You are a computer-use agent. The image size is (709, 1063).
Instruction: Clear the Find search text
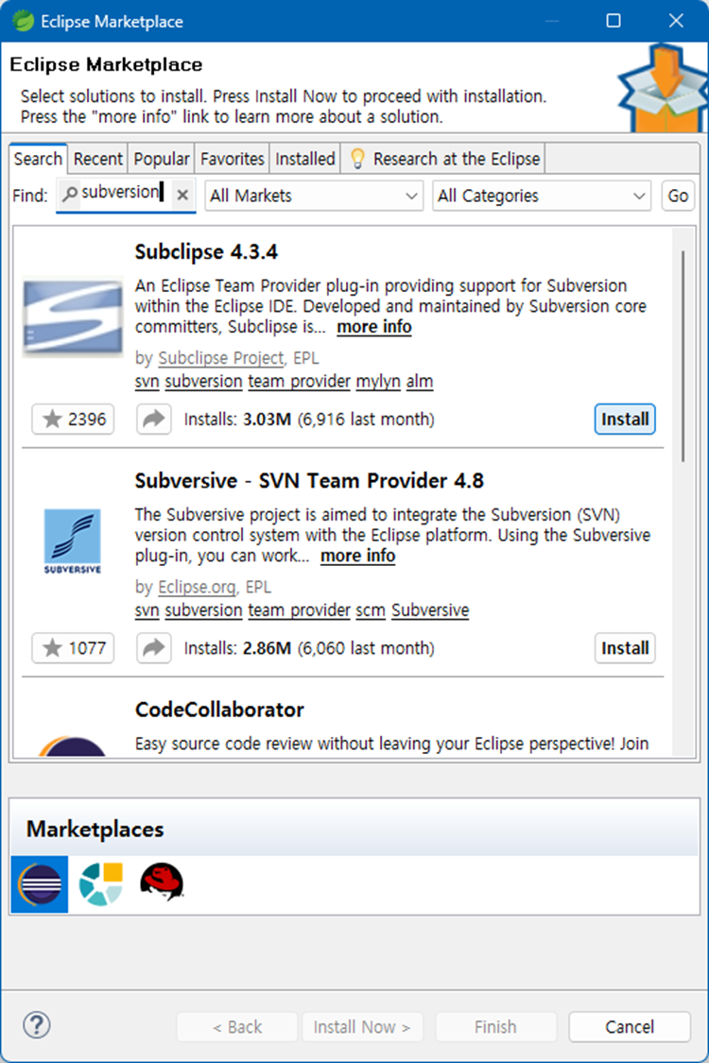coord(182,196)
